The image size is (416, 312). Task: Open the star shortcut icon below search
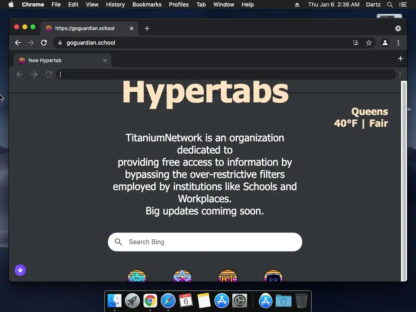click(x=182, y=275)
